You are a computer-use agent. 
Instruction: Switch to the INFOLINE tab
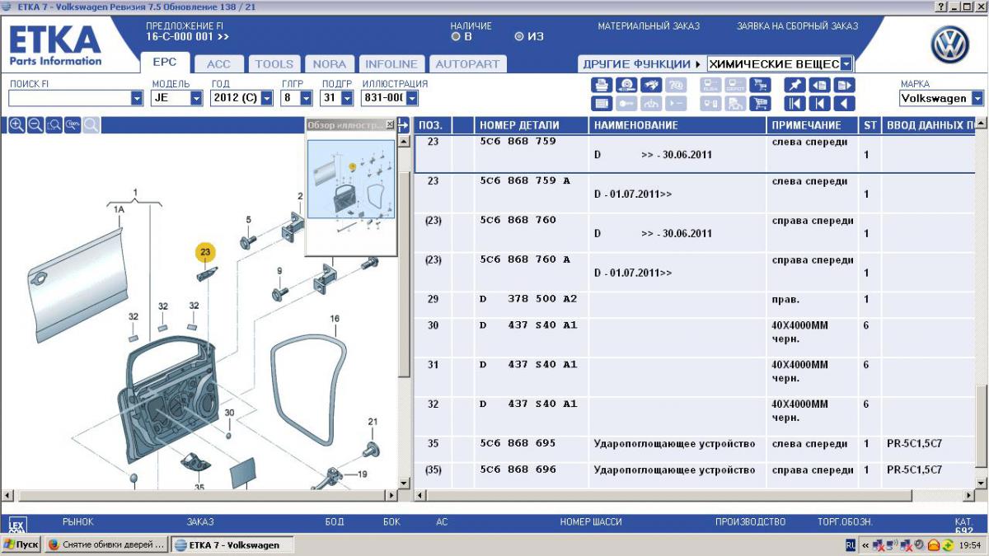coord(392,63)
